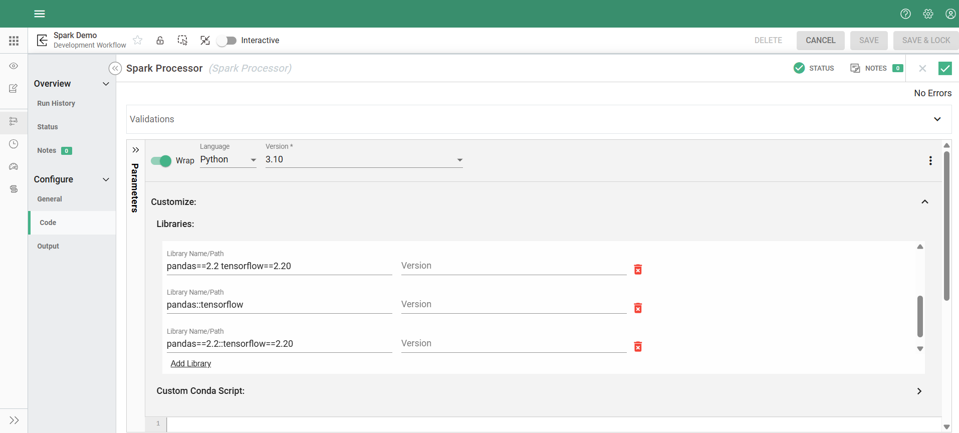Open the apps grid launcher
The height and width of the screenshot is (433, 959).
[x=14, y=41]
